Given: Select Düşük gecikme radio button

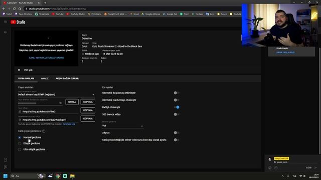Looking at the screenshot, I should (x=20, y=143).
